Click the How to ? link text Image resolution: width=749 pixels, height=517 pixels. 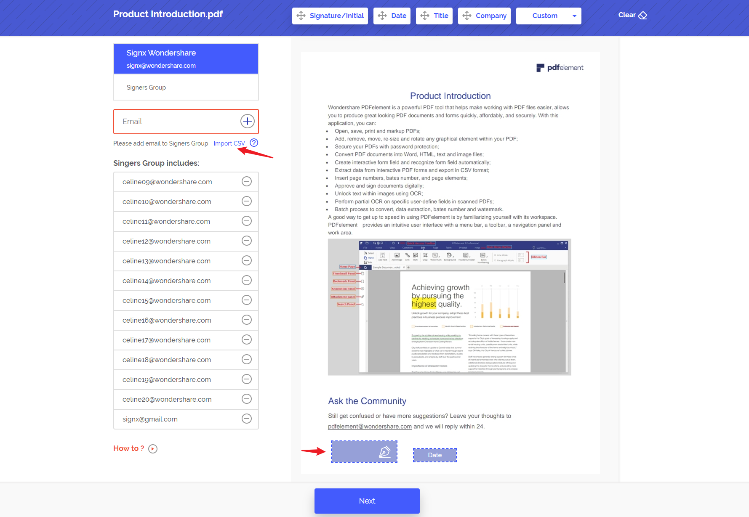pos(129,448)
